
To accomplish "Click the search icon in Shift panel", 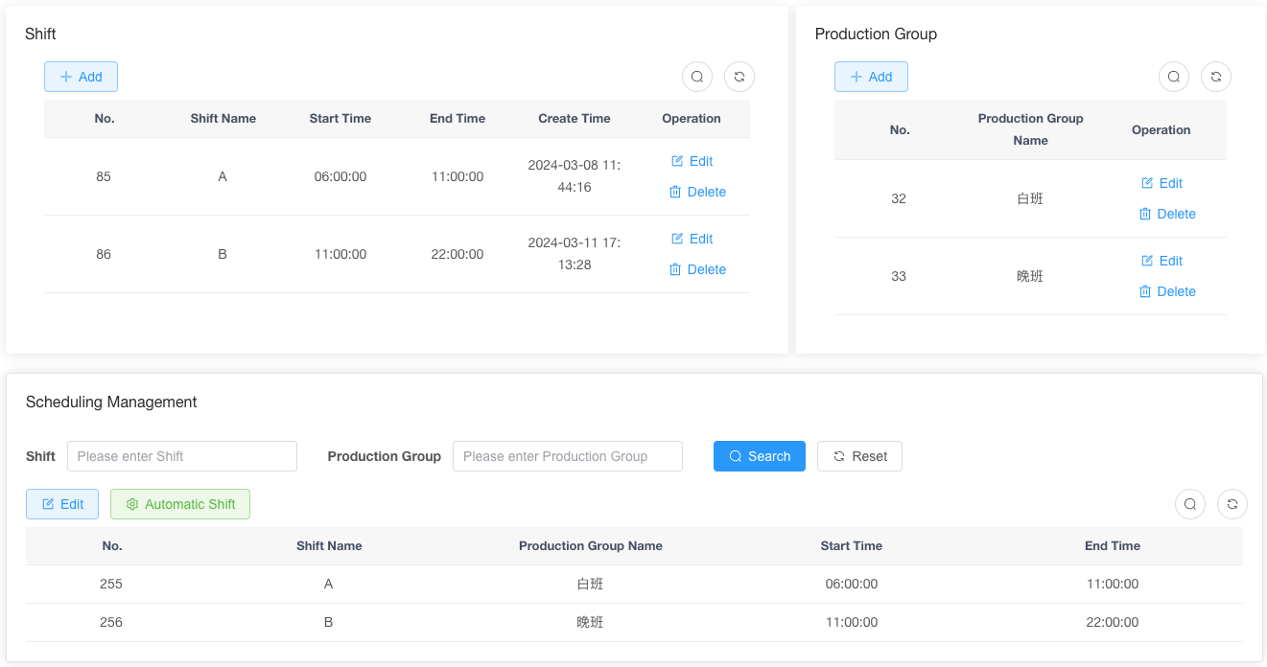I will point(697,77).
